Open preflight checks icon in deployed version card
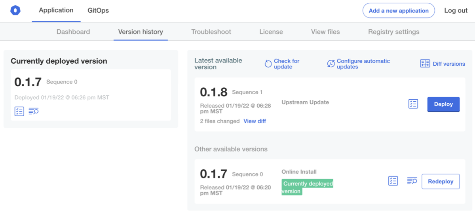 (19, 112)
